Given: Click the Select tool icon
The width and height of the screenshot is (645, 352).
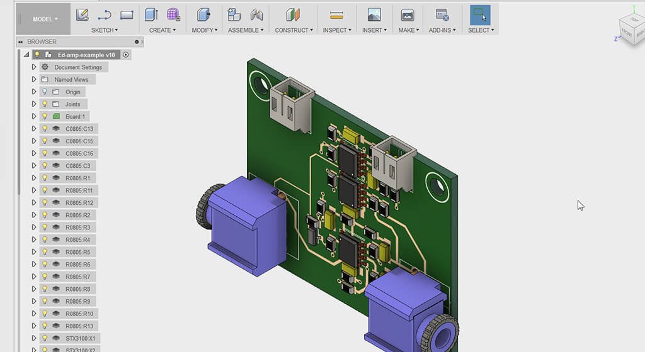Looking at the screenshot, I should [x=480, y=15].
